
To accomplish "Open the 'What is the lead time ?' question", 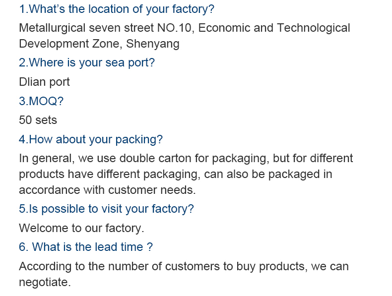I will tap(85, 247).
